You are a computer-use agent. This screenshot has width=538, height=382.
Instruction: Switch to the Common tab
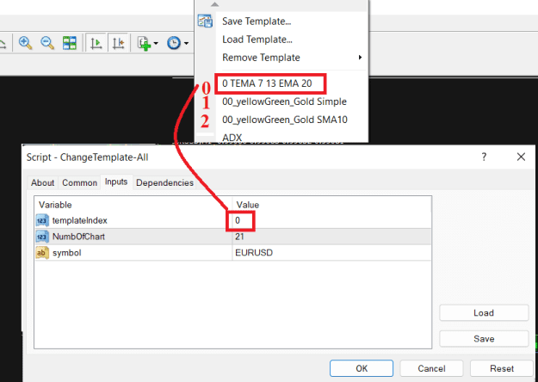[x=79, y=182]
